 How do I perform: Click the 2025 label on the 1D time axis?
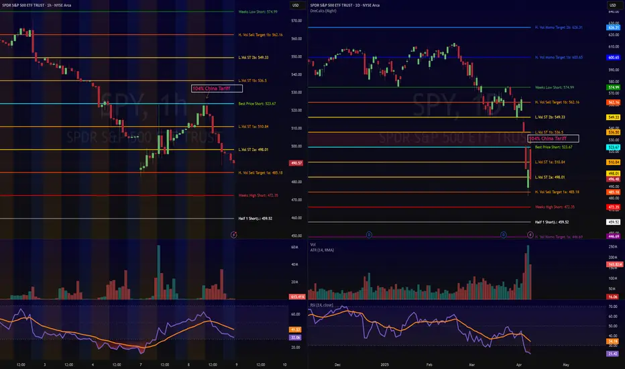(x=385, y=364)
